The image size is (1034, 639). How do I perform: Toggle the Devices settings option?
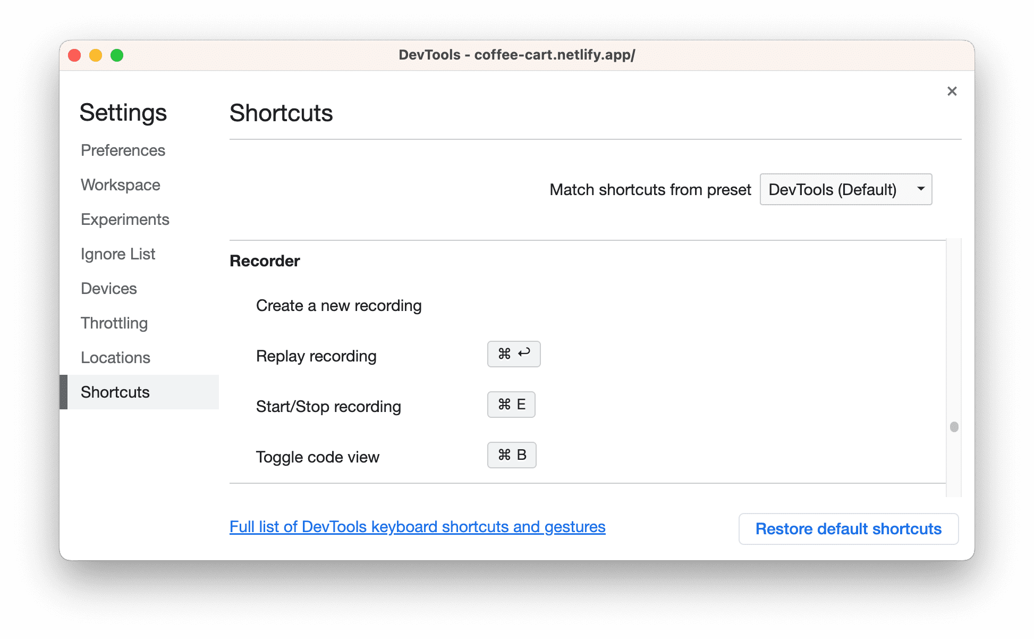point(108,288)
